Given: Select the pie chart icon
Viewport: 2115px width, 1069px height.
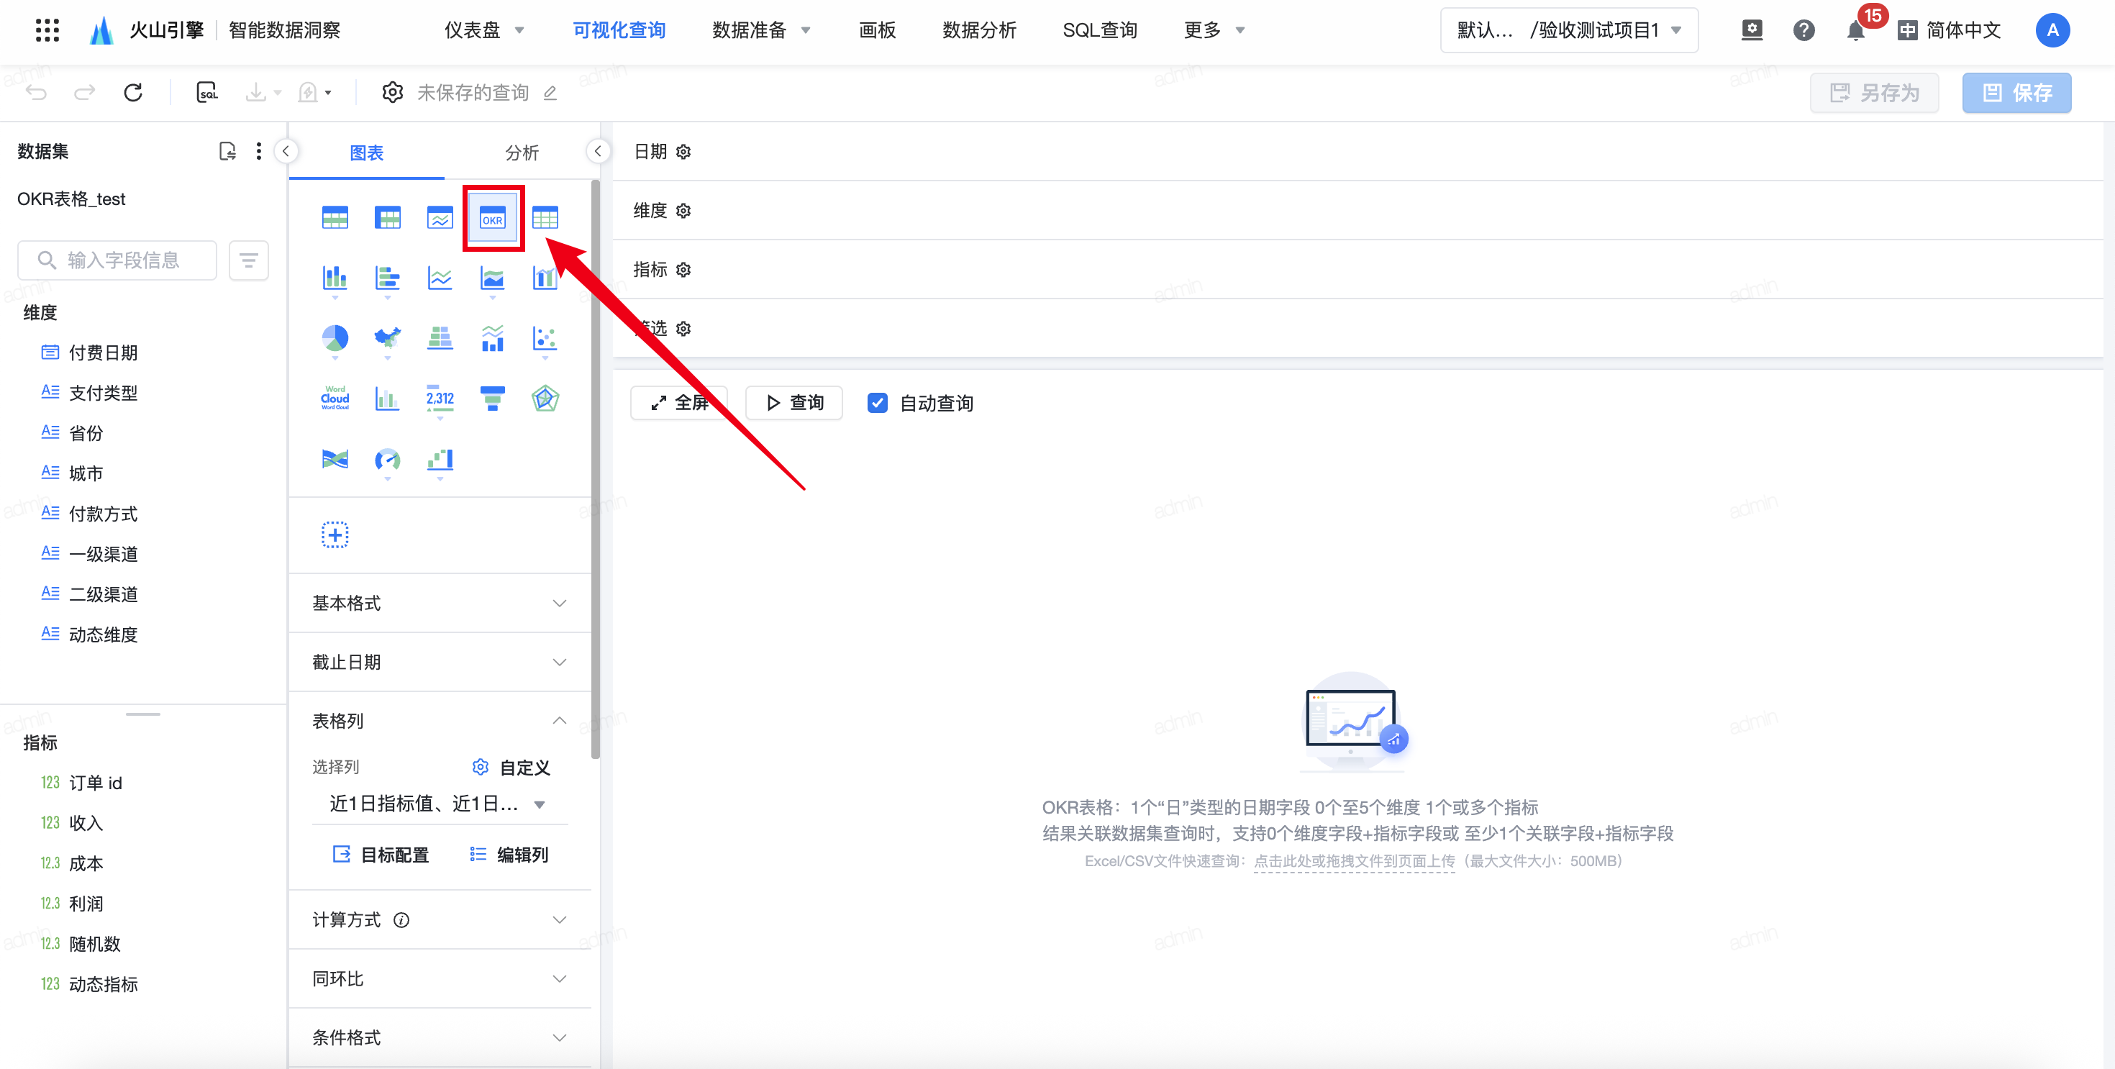Looking at the screenshot, I should tap(335, 338).
